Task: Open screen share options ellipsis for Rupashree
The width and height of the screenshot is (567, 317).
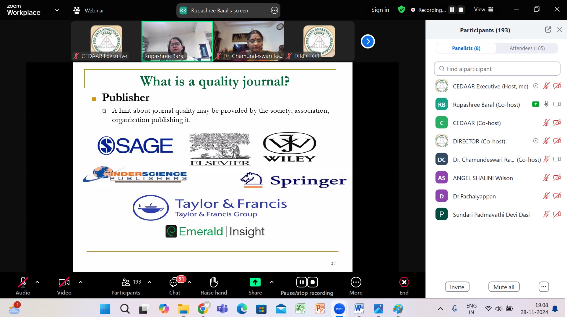Action: pos(274,11)
